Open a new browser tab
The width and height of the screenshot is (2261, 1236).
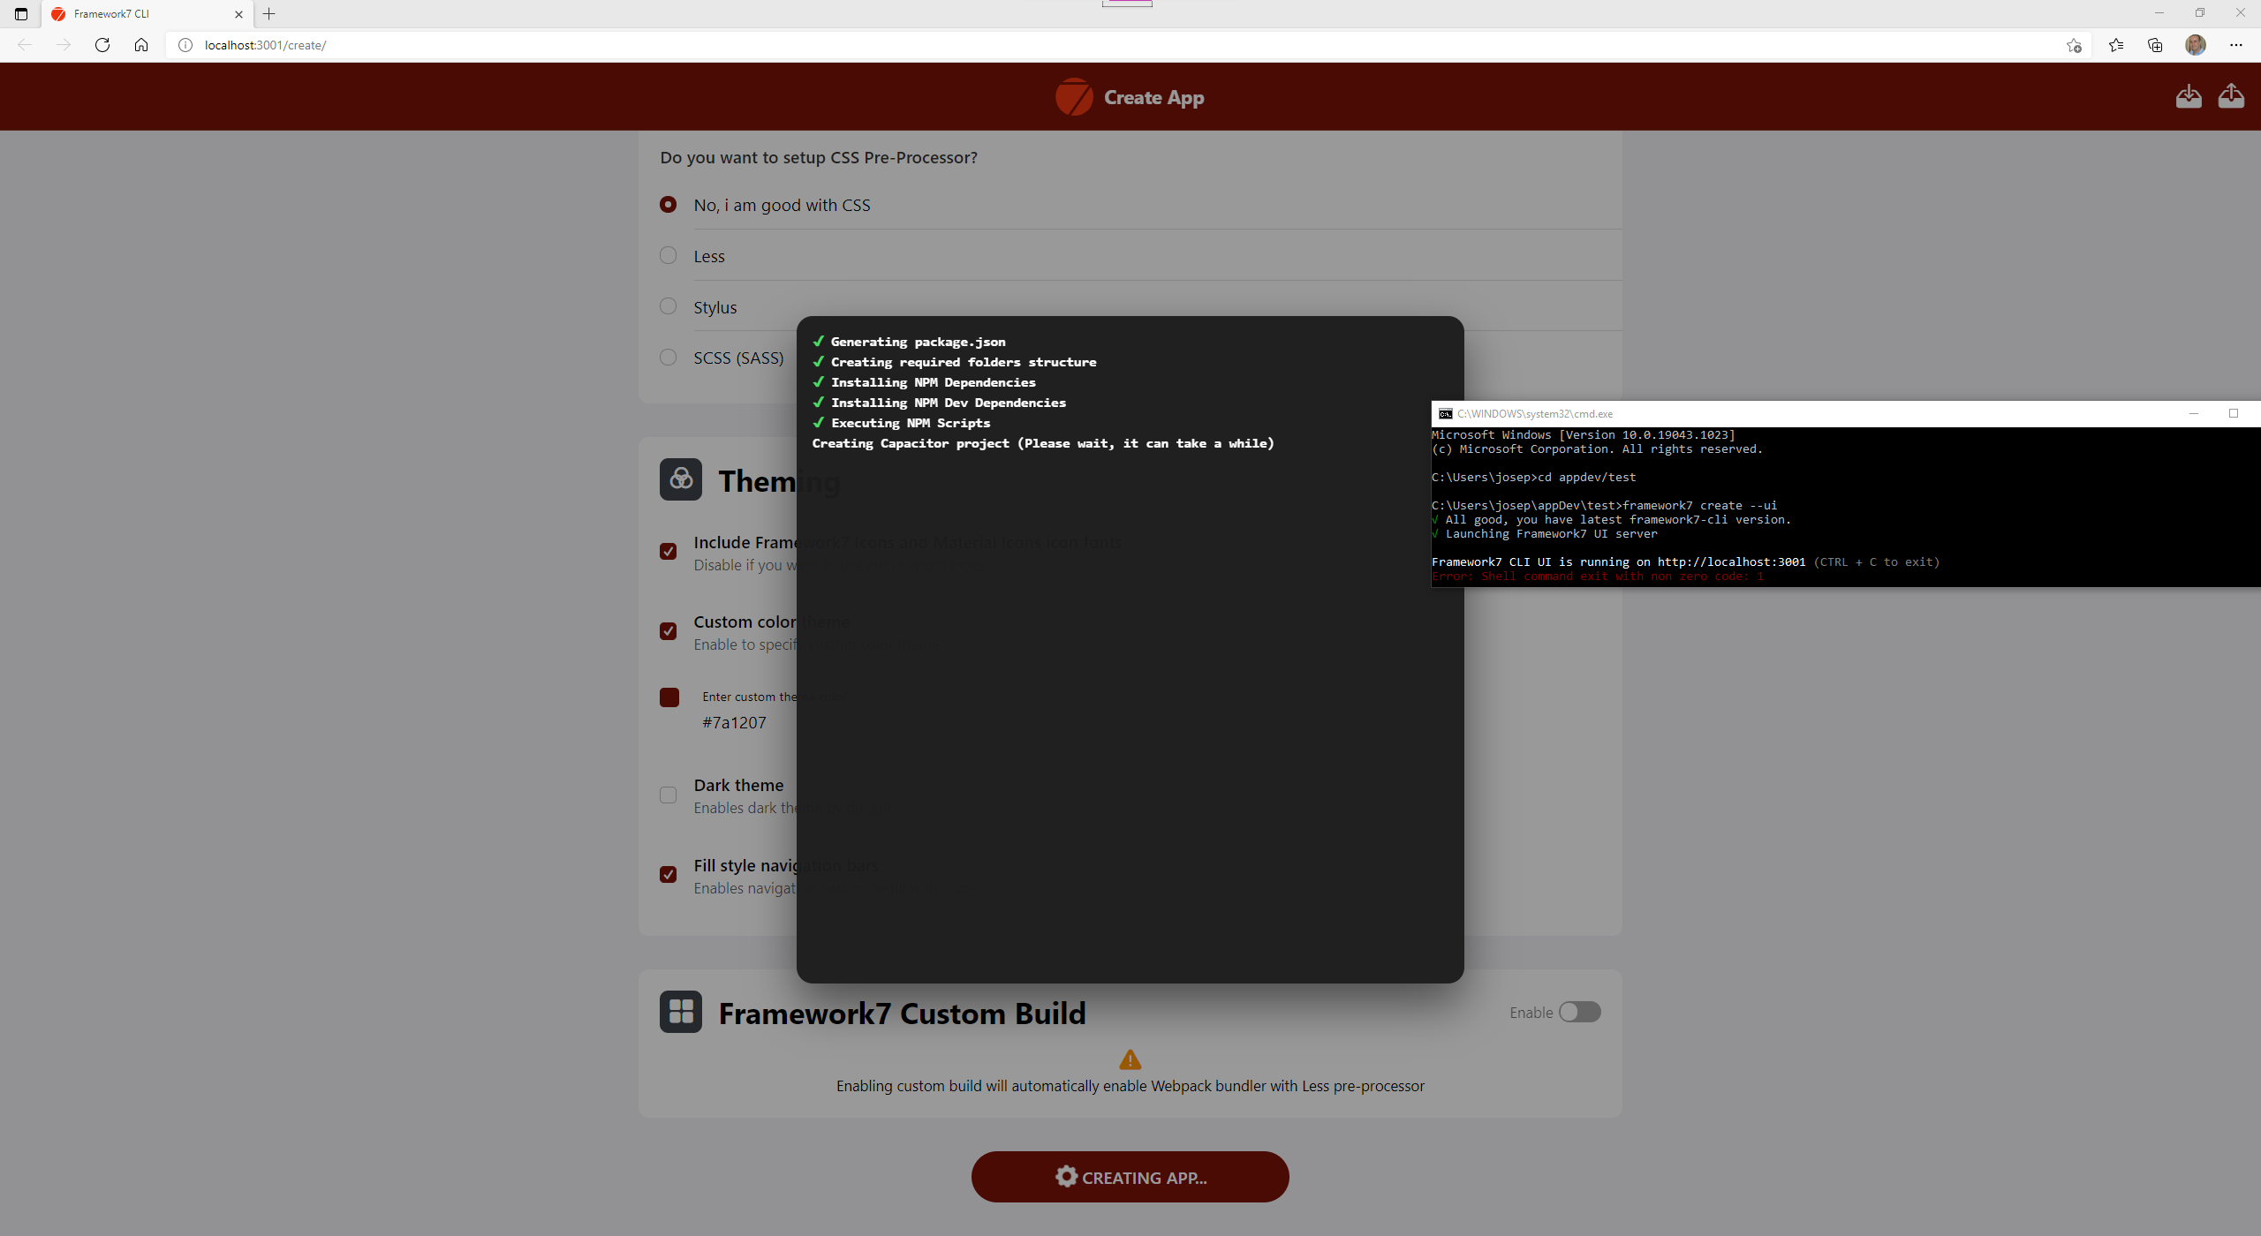pyautogui.click(x=269, y=14)
